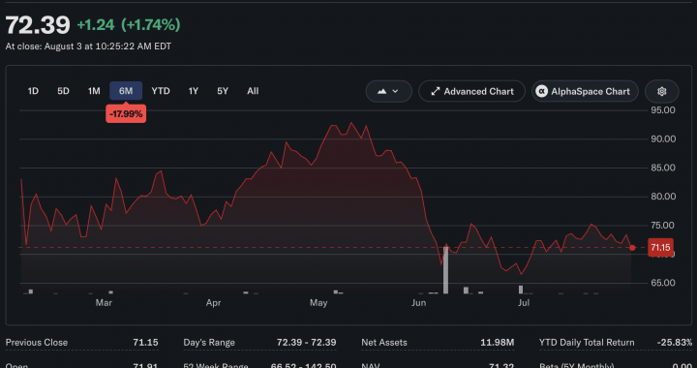Screen dimensions: 697x368
Task: Click the May x-axis label
Action: (x=318, y=303)
